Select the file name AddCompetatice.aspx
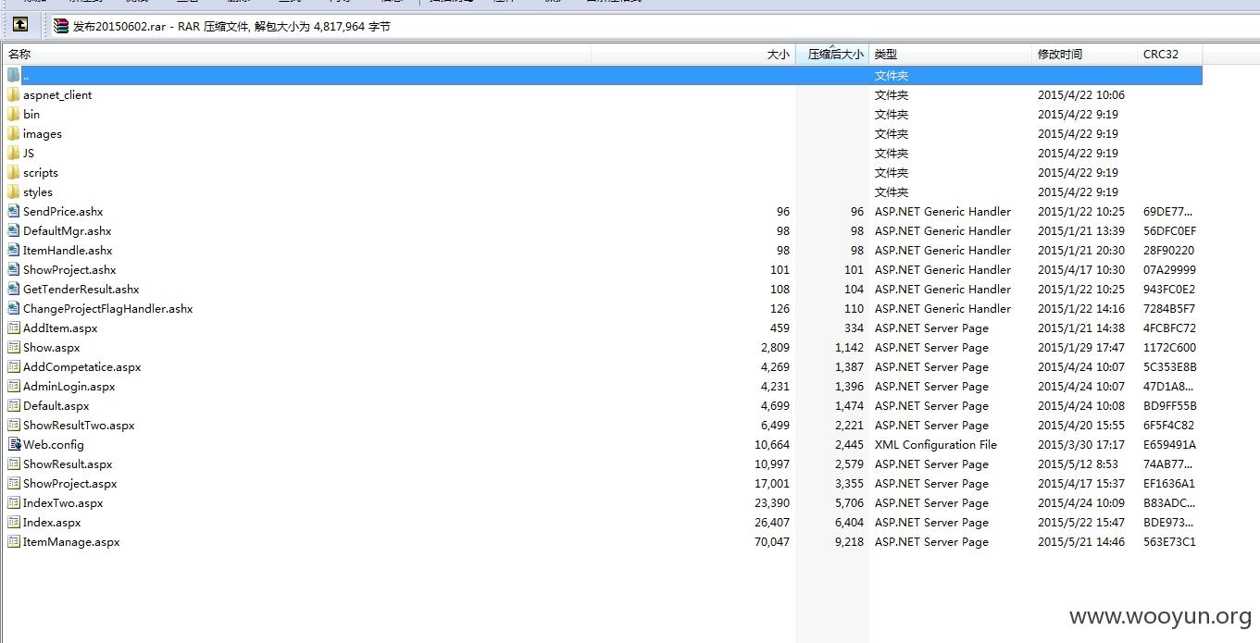 pyautogui.click(x=81, y=366)
